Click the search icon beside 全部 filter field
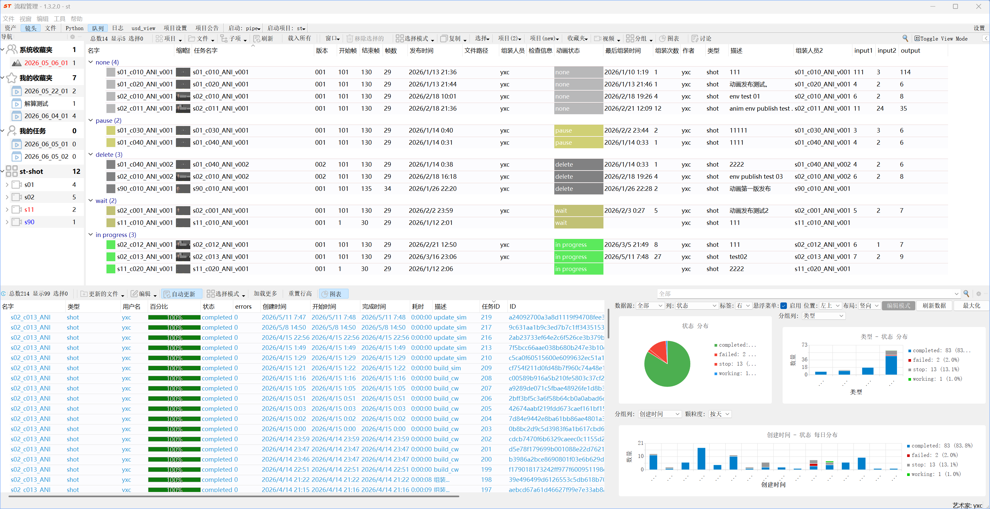990x509 pixels. click(966, 294)
